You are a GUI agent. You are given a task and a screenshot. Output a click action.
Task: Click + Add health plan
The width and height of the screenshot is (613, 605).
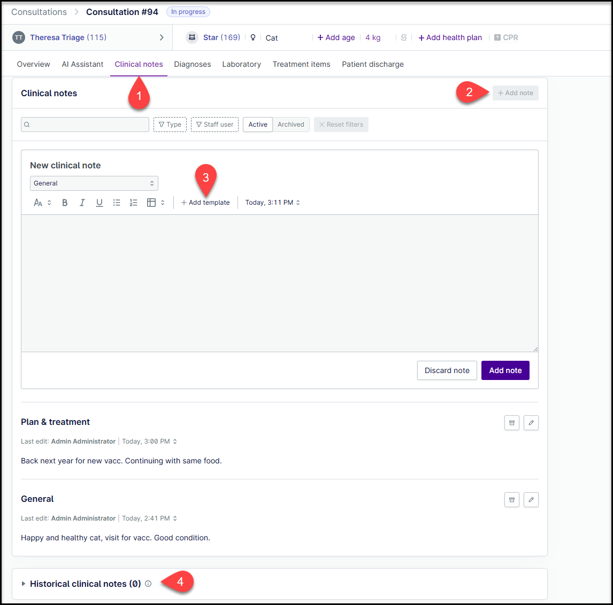tap(450, 37)
